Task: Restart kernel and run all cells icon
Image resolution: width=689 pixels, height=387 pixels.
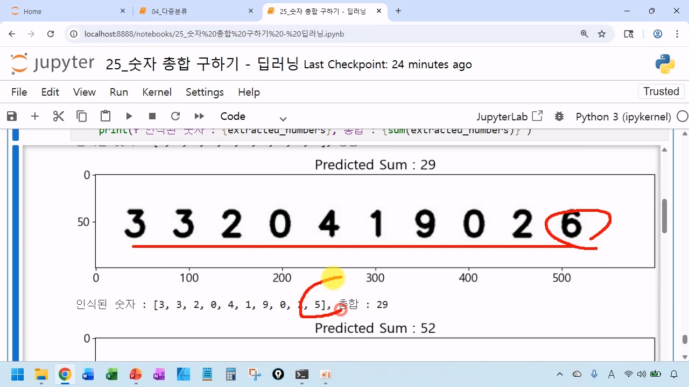Action: [x=199, y=116]
